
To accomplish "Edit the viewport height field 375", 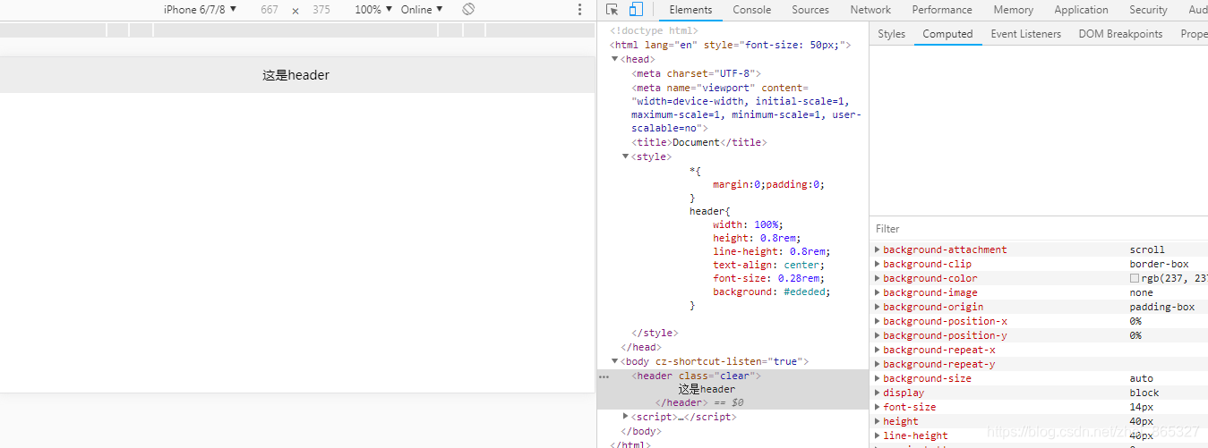I will point(321,10).
